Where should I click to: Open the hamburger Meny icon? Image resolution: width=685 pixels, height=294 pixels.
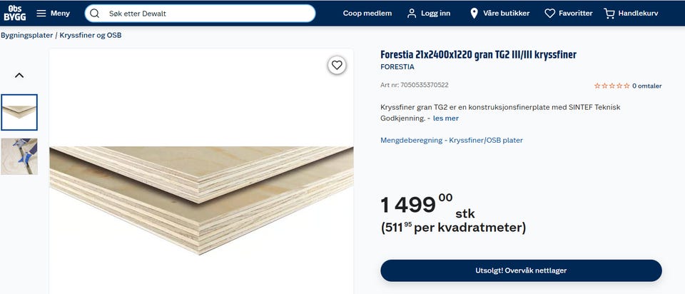(41, 13)
